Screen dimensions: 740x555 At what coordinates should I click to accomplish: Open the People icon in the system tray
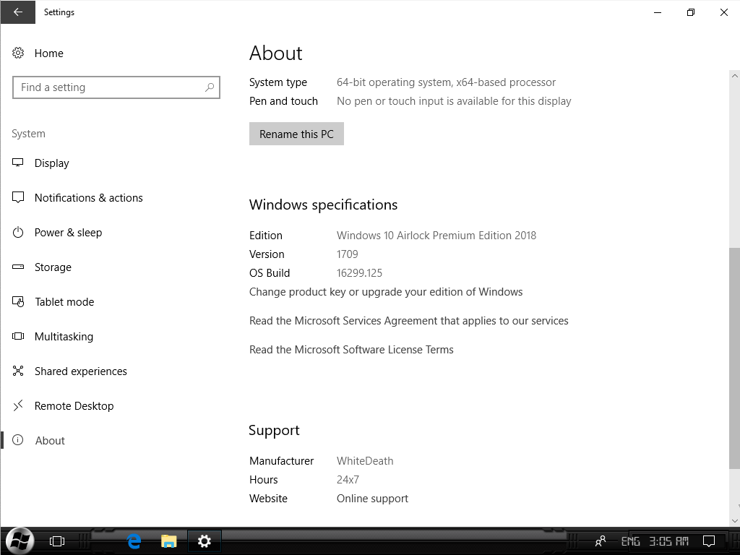click(x=601, y=541)
